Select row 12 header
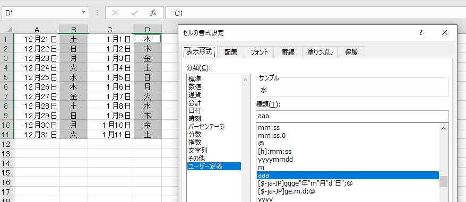Viewport: 466px width, 202px height. 6,144
